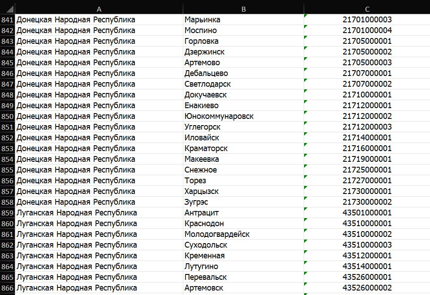Select the cell with code 43526000002
The image size is (430, 295).
pos(367,288)
